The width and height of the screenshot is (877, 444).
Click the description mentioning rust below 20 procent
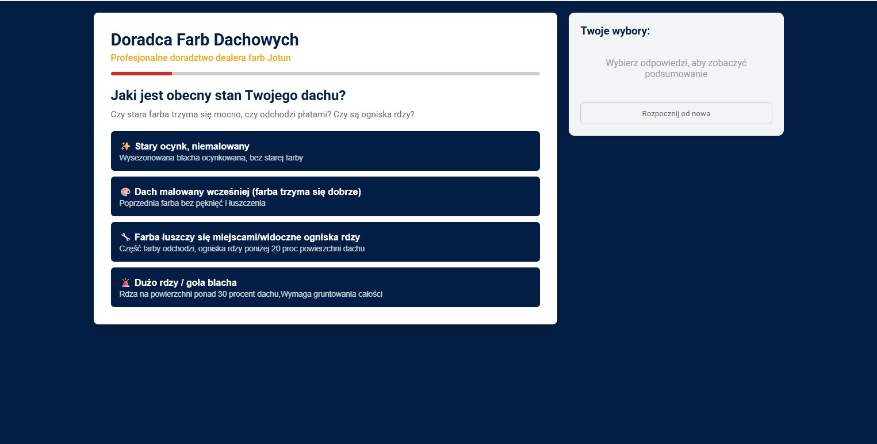click(x=241, y=248)
